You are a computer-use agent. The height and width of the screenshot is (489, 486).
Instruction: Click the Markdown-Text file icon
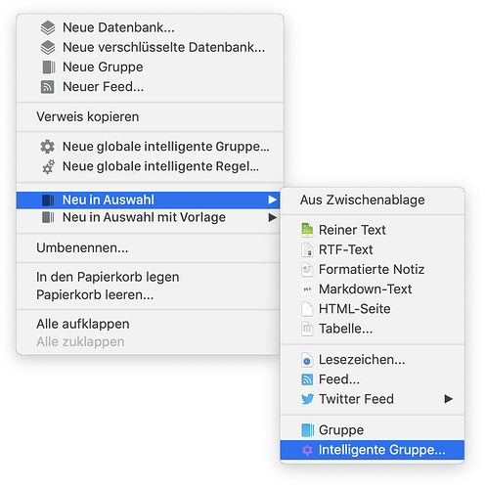[x=307, y=289]
